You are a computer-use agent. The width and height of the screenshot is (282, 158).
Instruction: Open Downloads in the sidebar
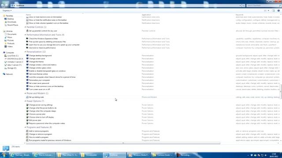click(12, 22)
